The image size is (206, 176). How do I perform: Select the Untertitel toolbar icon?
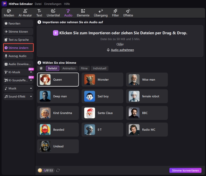[53, 13]
